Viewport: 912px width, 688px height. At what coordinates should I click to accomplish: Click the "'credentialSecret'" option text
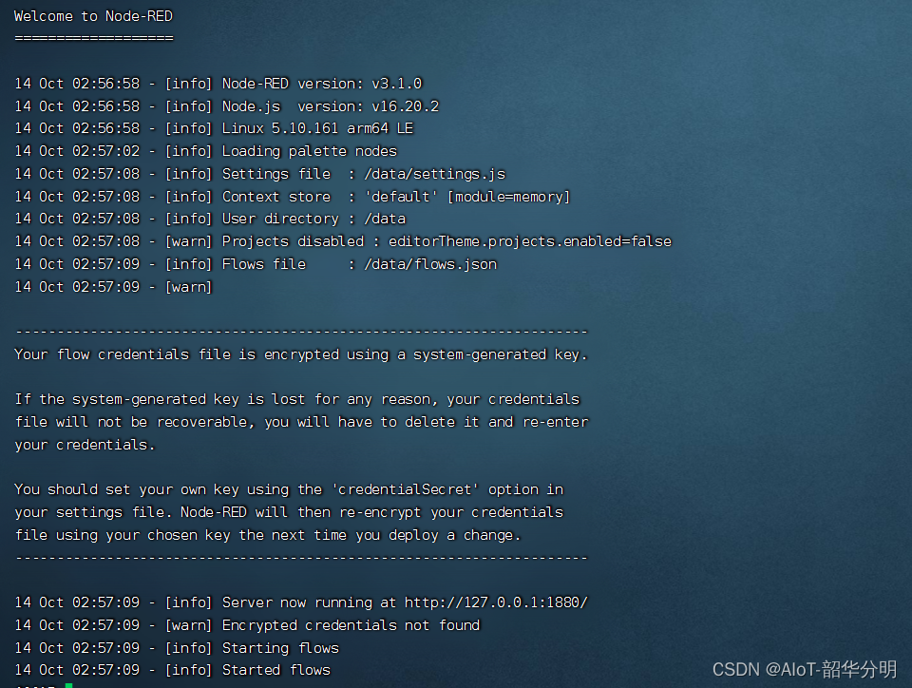click(x=406, y=489)
